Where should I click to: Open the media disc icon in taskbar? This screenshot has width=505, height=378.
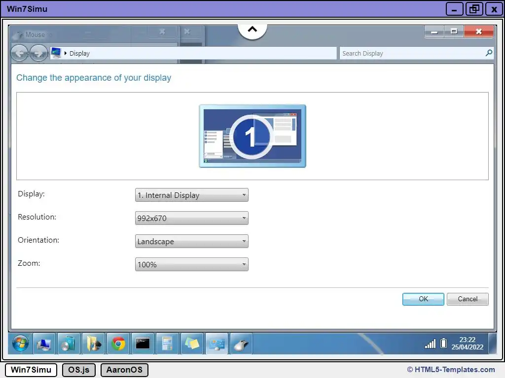pos(68,344)
